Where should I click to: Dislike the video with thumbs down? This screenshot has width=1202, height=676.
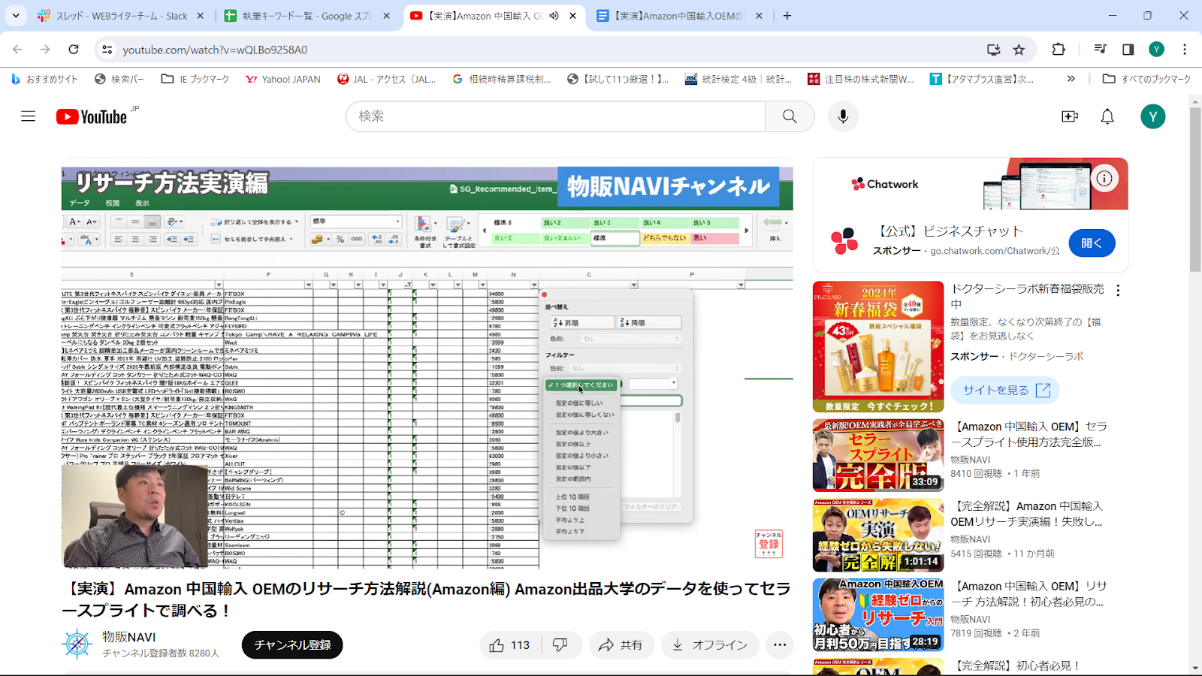click(x=560, y=645)
